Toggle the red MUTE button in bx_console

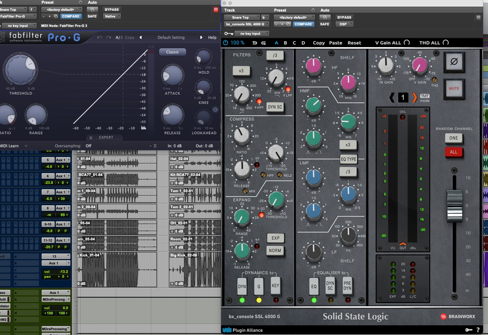pos(454,89)
